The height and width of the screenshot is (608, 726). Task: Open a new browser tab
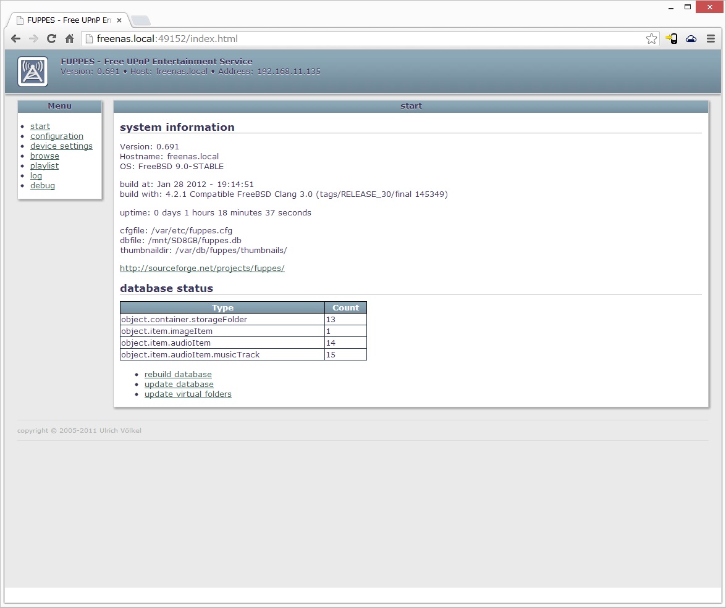141,20
